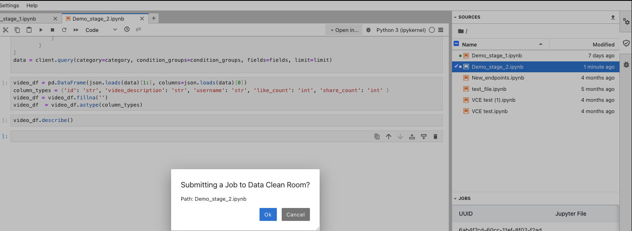Duplicate the active cell via toolbar icon
The width and height of the screenshot is (632, 231).
click(377, 136)
